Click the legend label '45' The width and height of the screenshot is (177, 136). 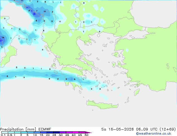pos(80,135)
